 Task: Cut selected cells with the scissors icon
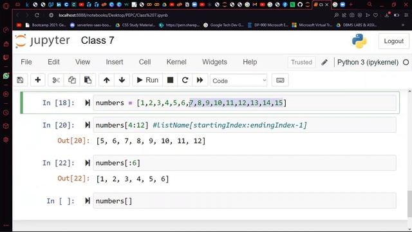[56, 80]
